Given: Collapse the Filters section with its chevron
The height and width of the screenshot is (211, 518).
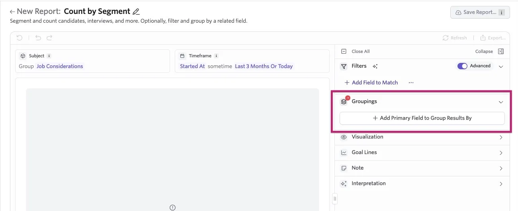Looking at the screenshot, I should pos(501,66).
